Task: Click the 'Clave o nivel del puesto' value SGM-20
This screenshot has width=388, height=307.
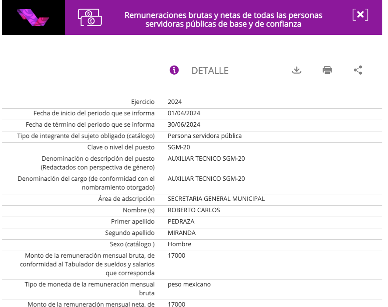Action: (x=179, y=147)
